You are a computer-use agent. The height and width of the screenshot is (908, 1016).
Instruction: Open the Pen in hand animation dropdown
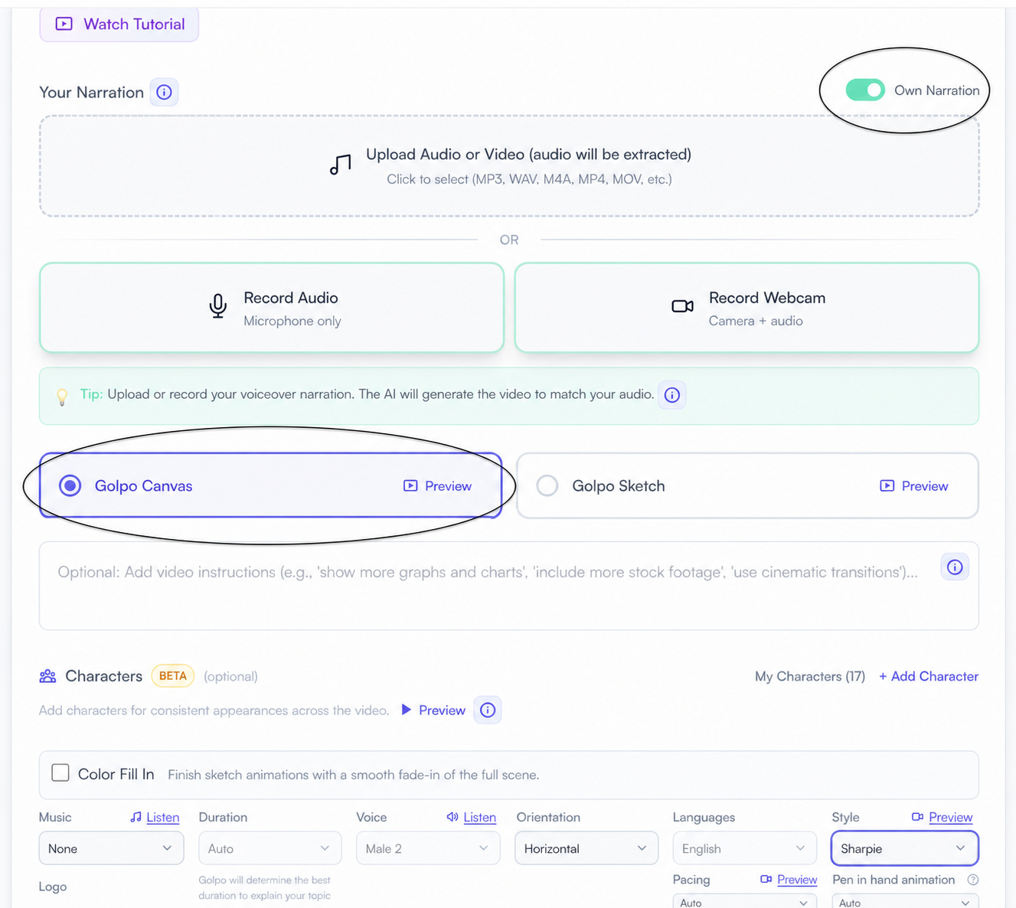905,902
